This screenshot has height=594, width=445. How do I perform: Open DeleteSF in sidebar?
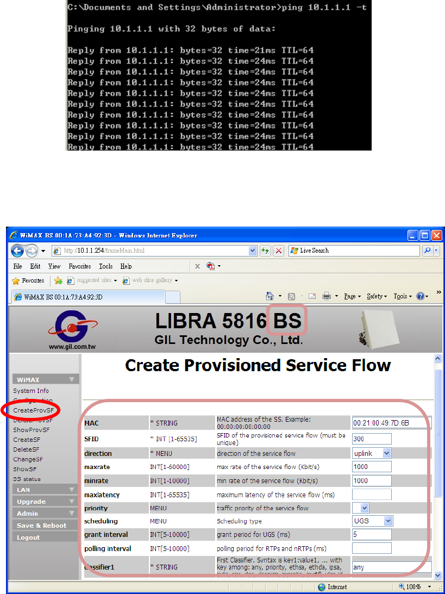(x=27, y=449)
